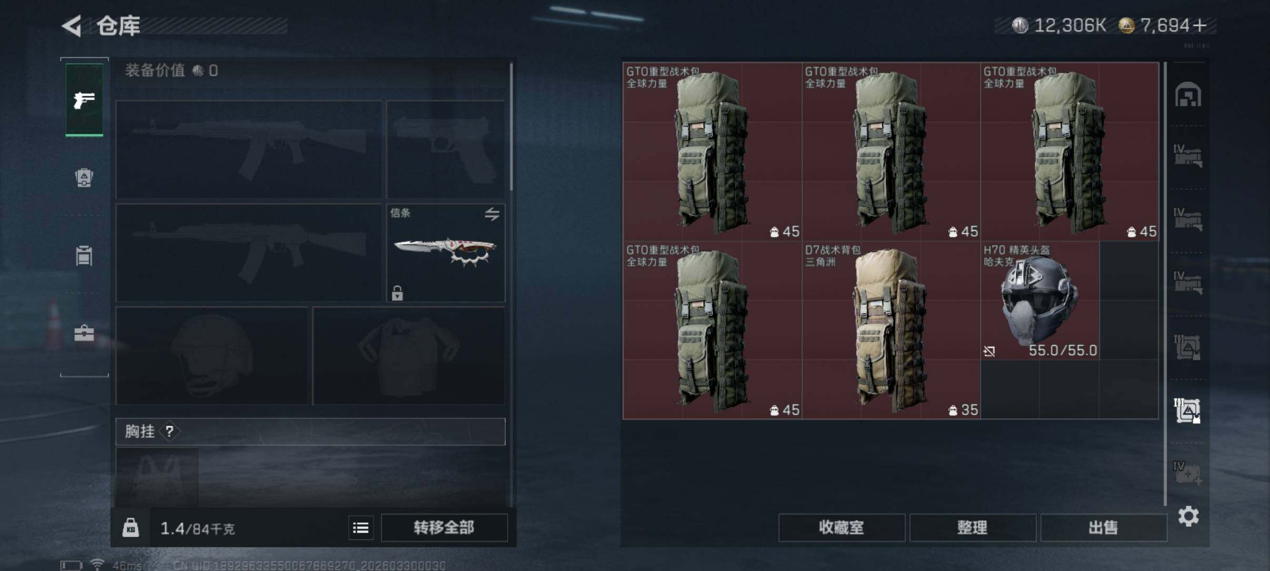Click the swap arrows on 信条 knife slot
The height and width of the screenshot is (571, 1270).
click(x=492, y=214)
